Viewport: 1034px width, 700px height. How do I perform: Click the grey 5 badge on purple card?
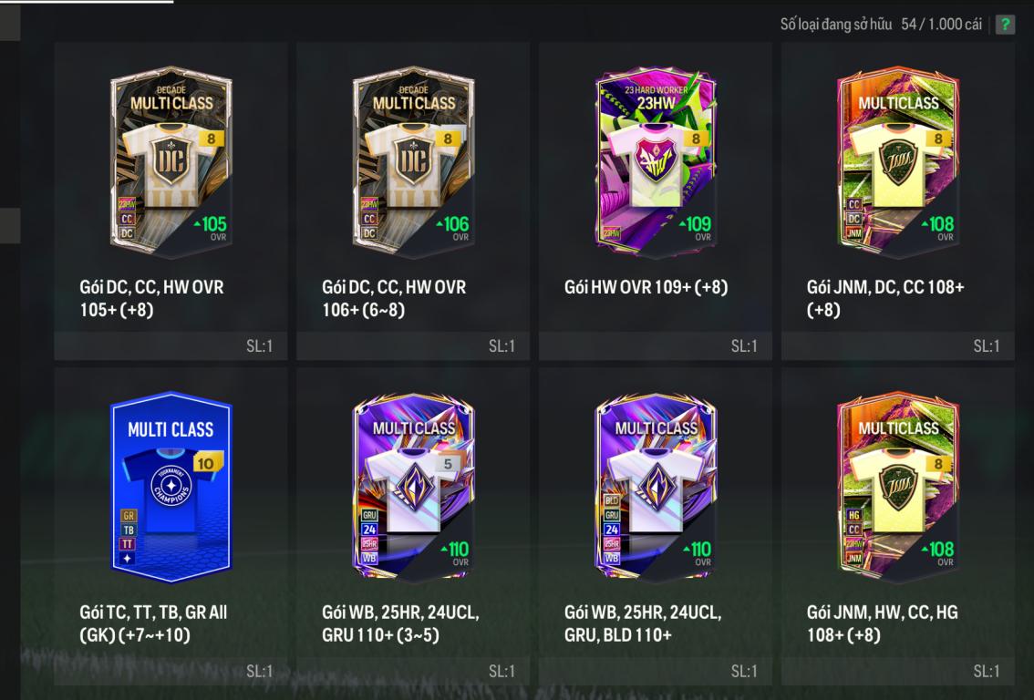point(449,464)
